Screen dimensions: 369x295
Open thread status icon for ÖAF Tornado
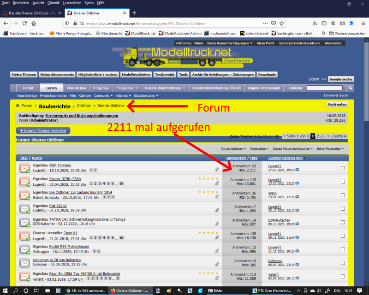(x=25, y=168)
